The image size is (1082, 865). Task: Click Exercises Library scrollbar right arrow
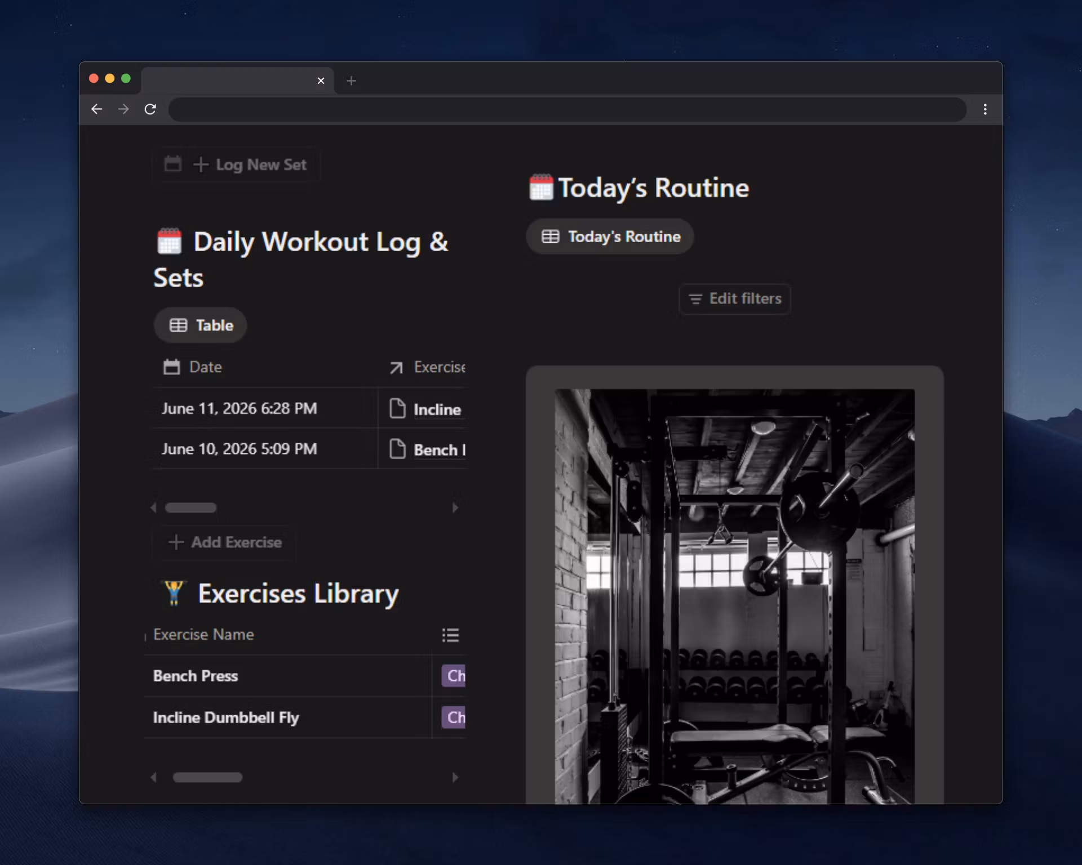point(455,778)
